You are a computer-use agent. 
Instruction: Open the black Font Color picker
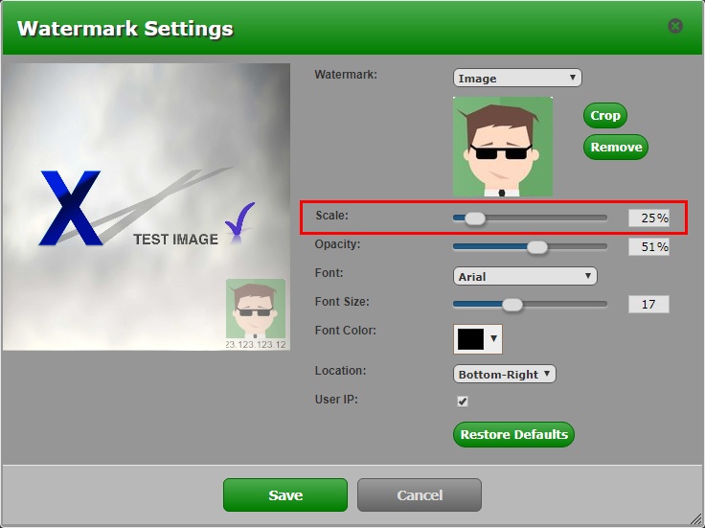point(477,338)
